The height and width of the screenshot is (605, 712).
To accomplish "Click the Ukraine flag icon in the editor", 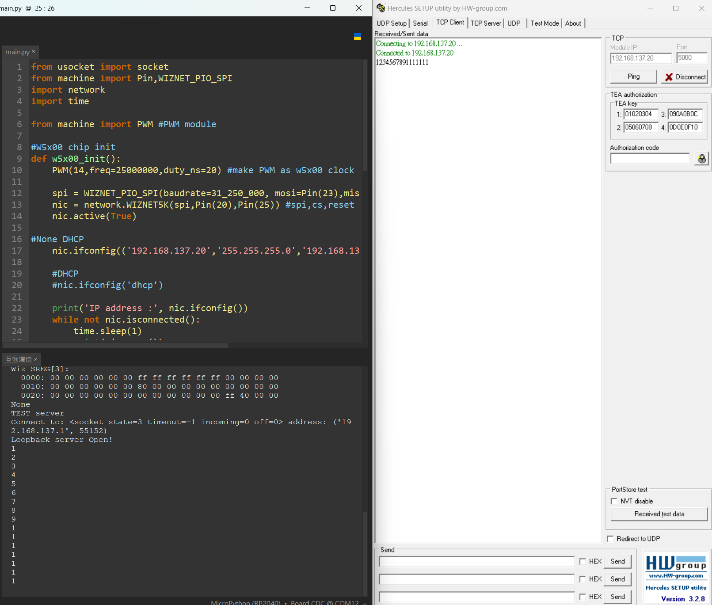I will (358, 37).
